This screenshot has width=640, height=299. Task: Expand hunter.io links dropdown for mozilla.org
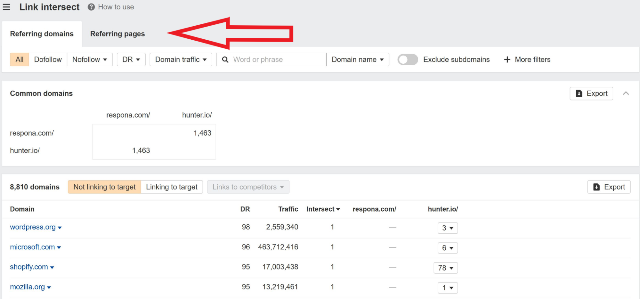pos(448,288)
